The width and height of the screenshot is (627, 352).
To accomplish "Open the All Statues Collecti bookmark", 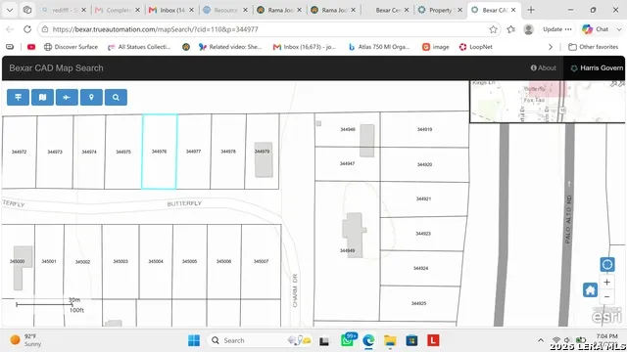I will click(139, 47).
